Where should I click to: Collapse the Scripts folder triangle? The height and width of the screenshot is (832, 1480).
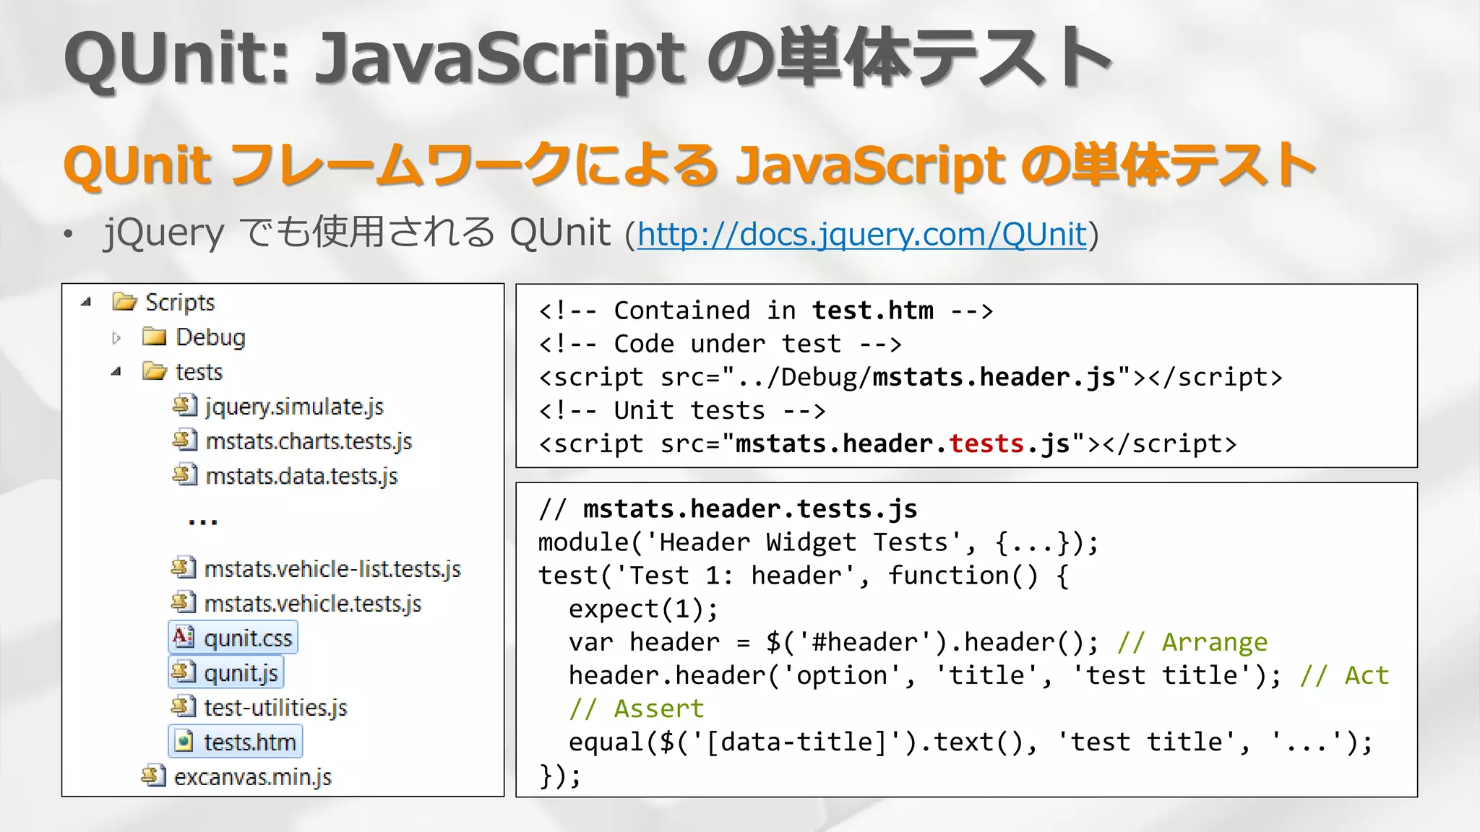87,302
